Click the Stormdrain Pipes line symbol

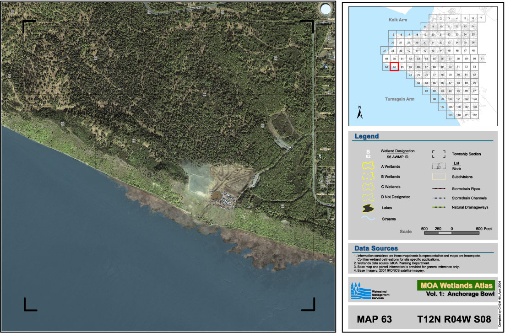[439, 188]
